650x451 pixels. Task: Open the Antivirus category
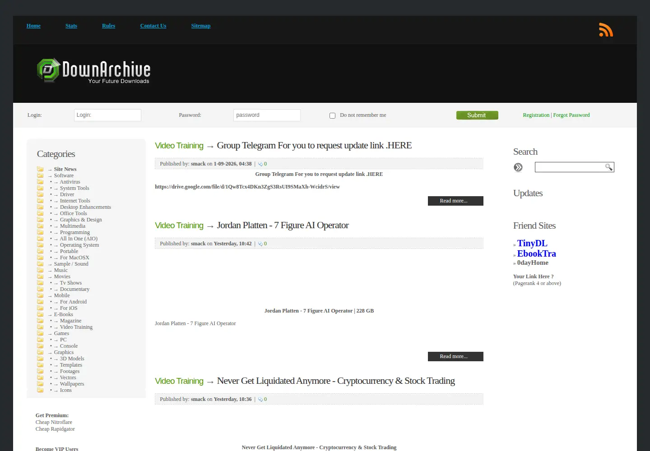(x=70, y=182)
